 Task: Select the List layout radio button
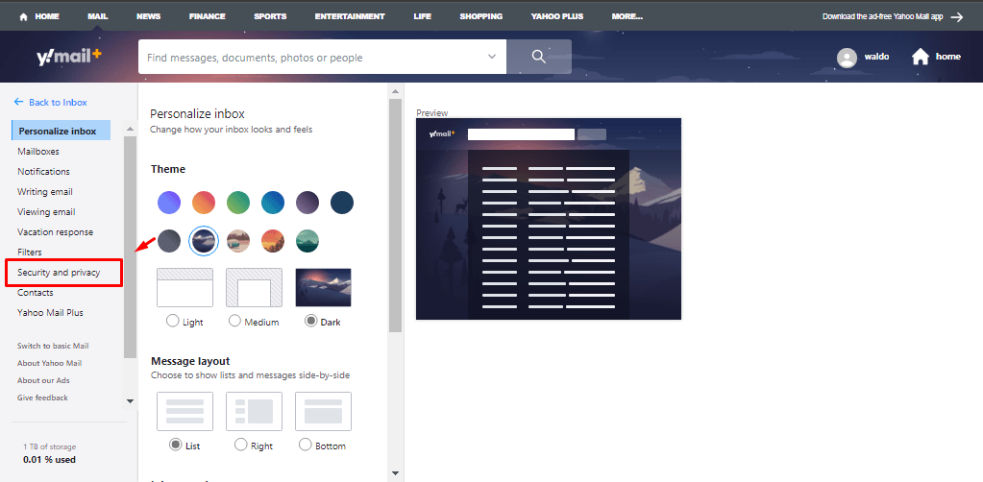pyautogui.click(x=176, y=445)
